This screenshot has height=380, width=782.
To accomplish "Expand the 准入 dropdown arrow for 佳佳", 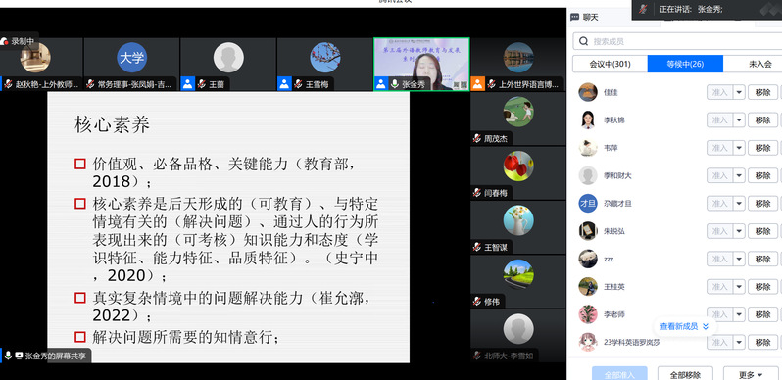I will point(739,92).
